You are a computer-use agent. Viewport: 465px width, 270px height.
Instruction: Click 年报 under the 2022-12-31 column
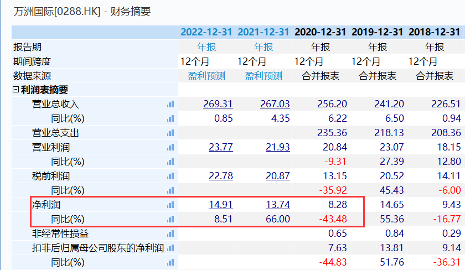(206, 47)
